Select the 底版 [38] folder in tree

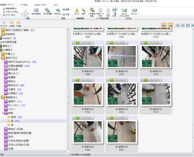14,117
